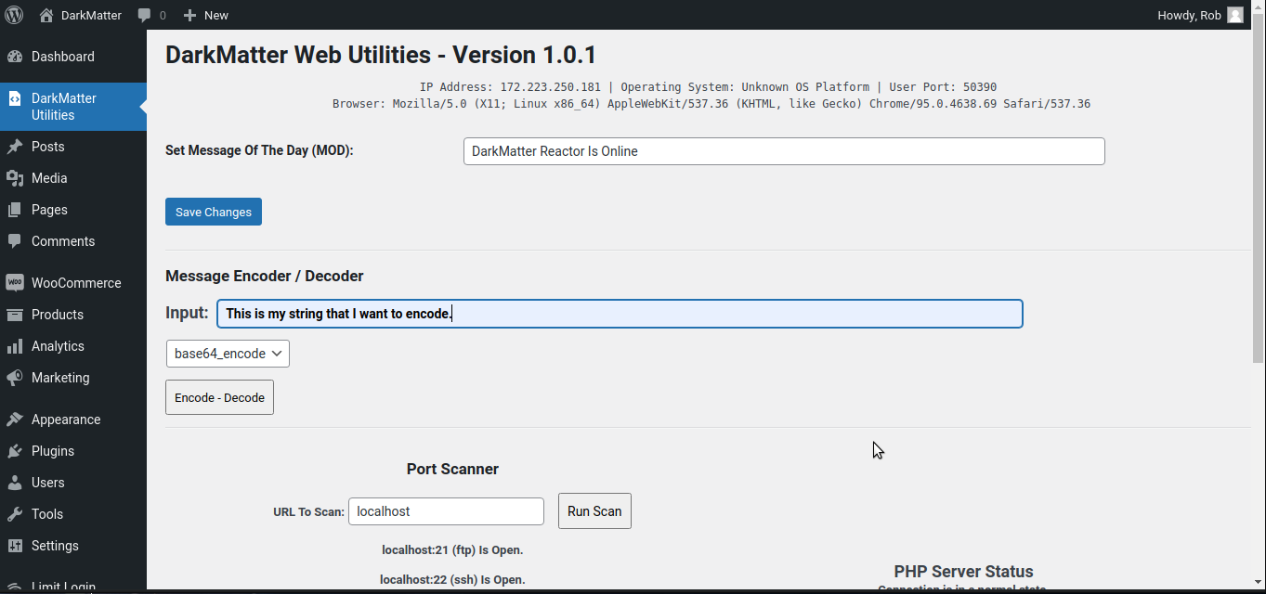This screenshot has height=594, width=1266.
Task: Click the Posts pushpin icon
Action: click(x=14, y=147)
